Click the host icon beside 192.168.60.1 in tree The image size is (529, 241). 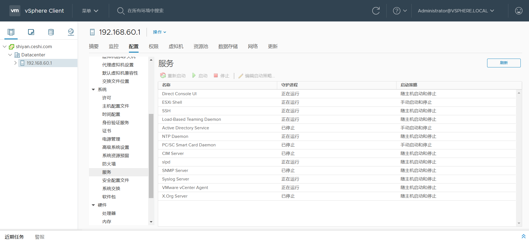click(x=23, y=63)
